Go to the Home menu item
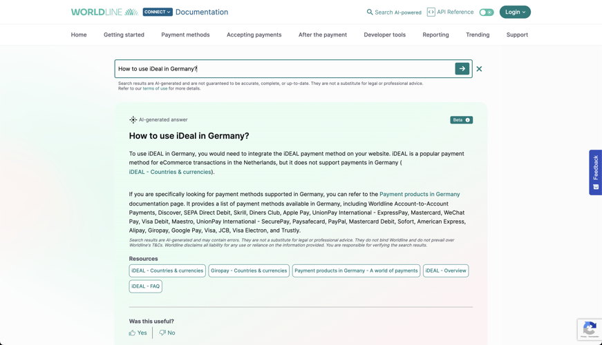Screen dimensions: 602x345 79,34
